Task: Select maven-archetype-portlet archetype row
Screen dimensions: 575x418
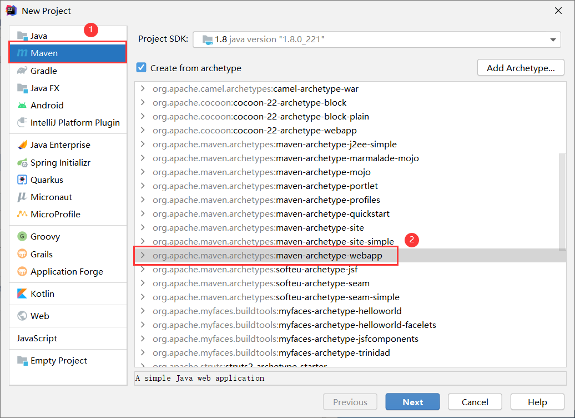Action: tap(351, 186)
